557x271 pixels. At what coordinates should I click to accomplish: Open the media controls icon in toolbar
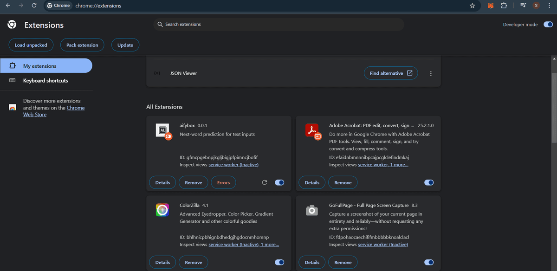pyautogui.click(x=523, y=6)
